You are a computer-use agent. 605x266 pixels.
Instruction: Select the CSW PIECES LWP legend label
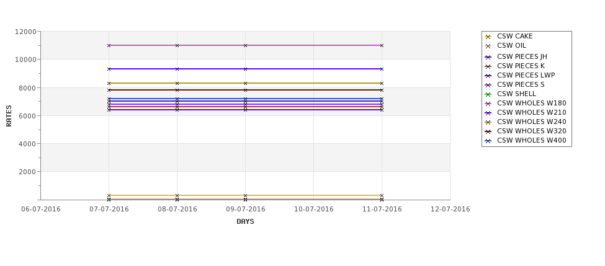click(x=526, y=75)
